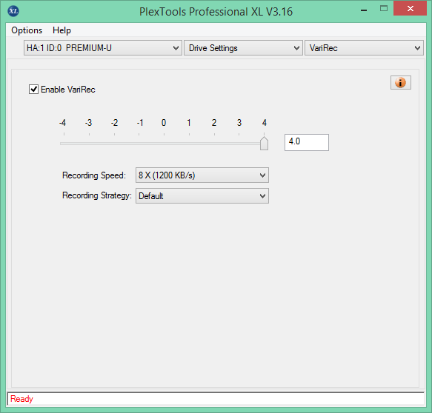
Task: Open the Recording Speed dropdown
Action: [x=202, y=175]
